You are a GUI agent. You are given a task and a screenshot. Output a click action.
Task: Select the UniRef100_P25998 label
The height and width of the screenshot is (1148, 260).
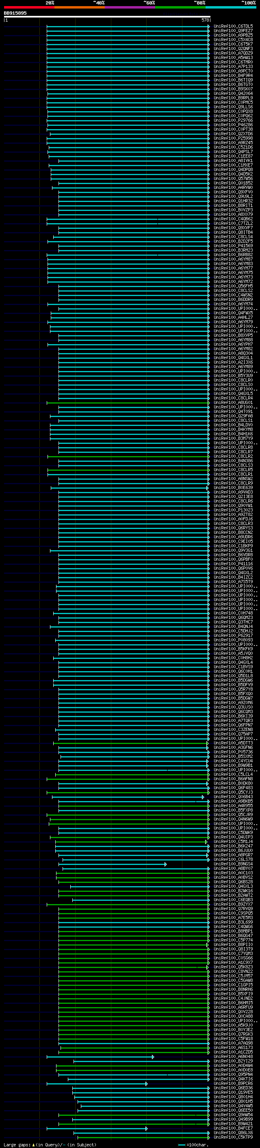click(x=233, y=138)
